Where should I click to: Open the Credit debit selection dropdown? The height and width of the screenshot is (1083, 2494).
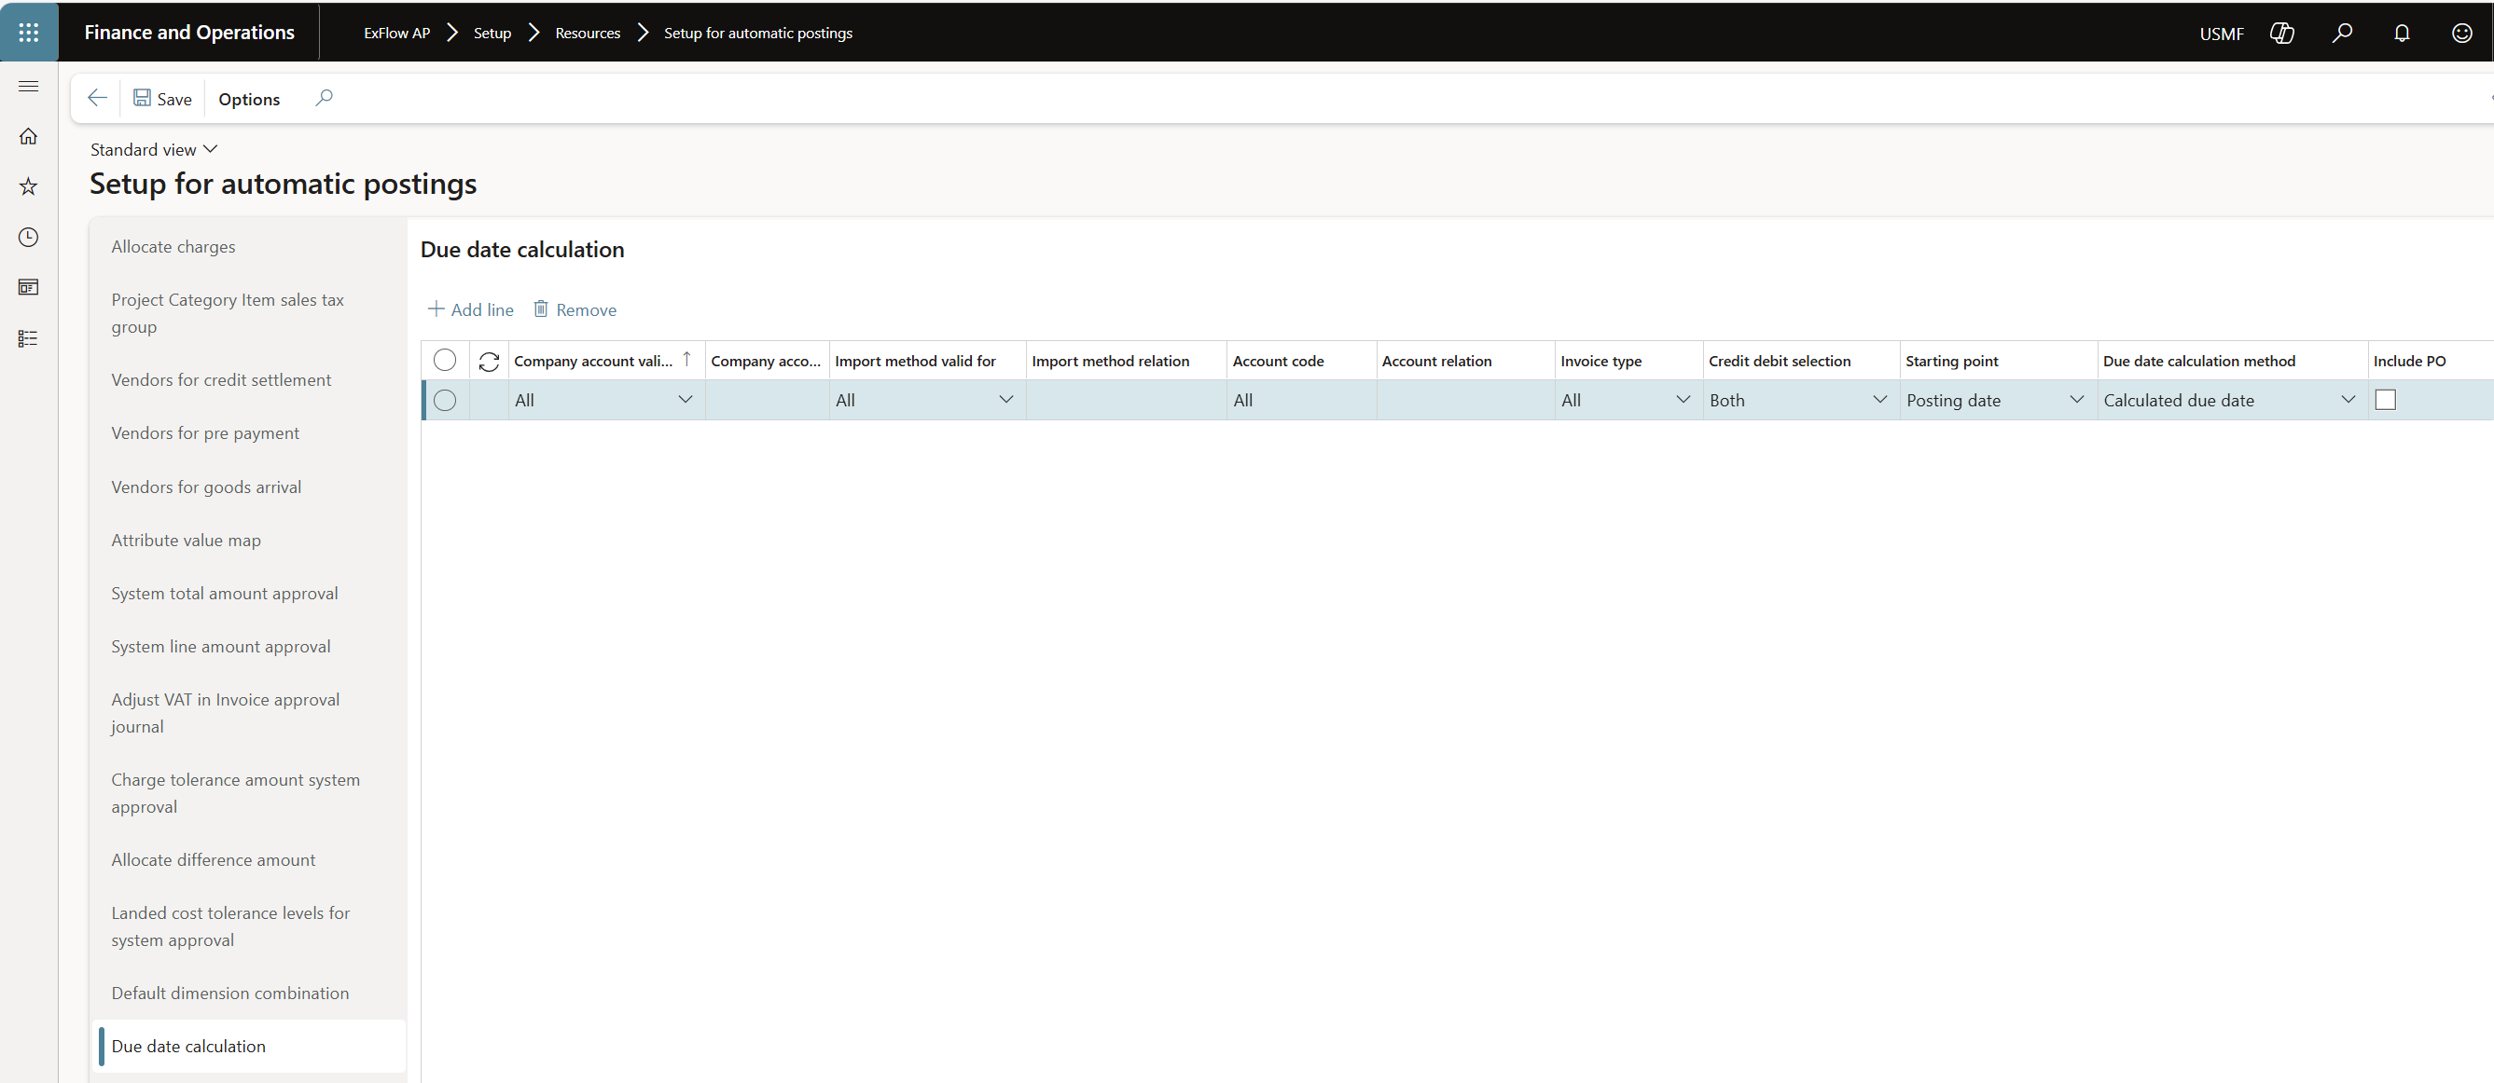[1879, 400]
